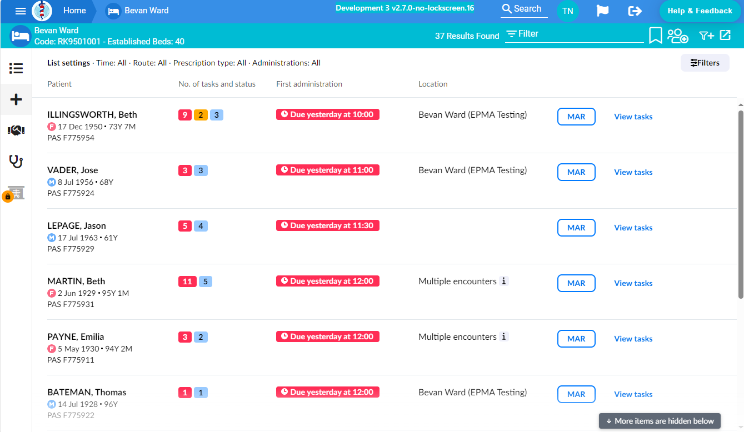Open MAR for MARTIN, Beth

[x=576, y=283]
